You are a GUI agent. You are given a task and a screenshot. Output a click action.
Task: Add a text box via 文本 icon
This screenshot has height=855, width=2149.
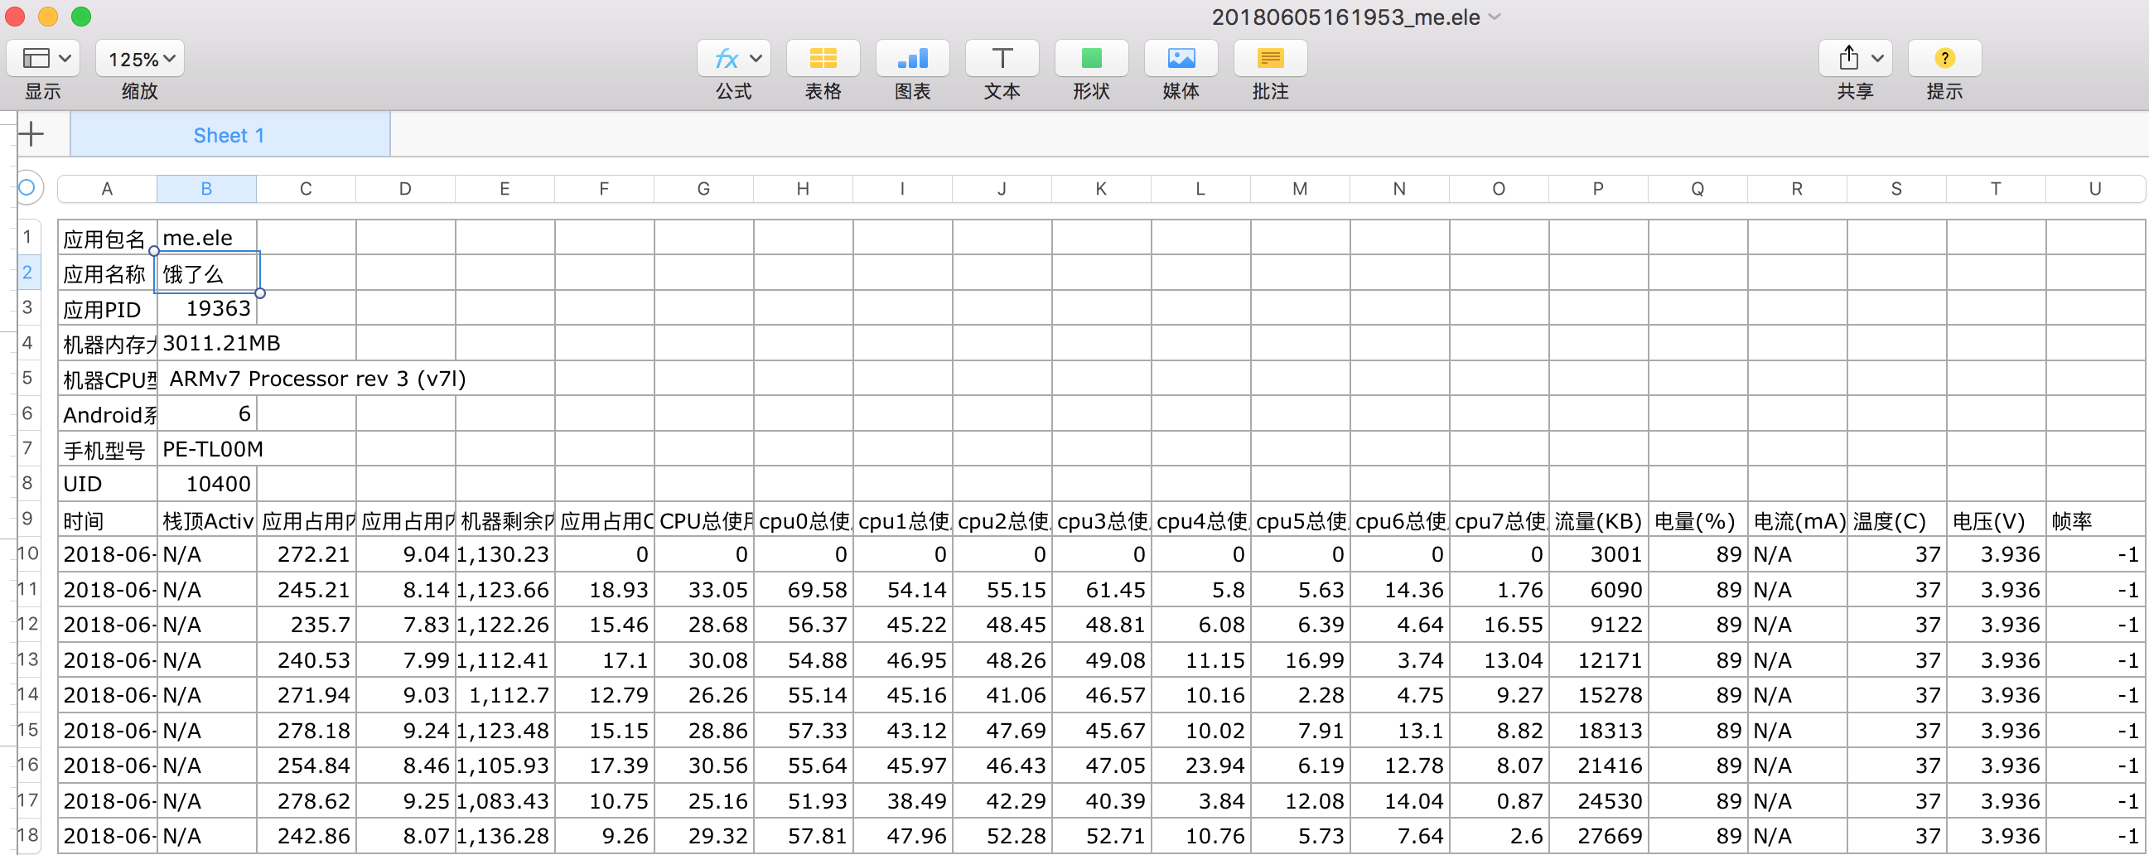(1002, 58)
